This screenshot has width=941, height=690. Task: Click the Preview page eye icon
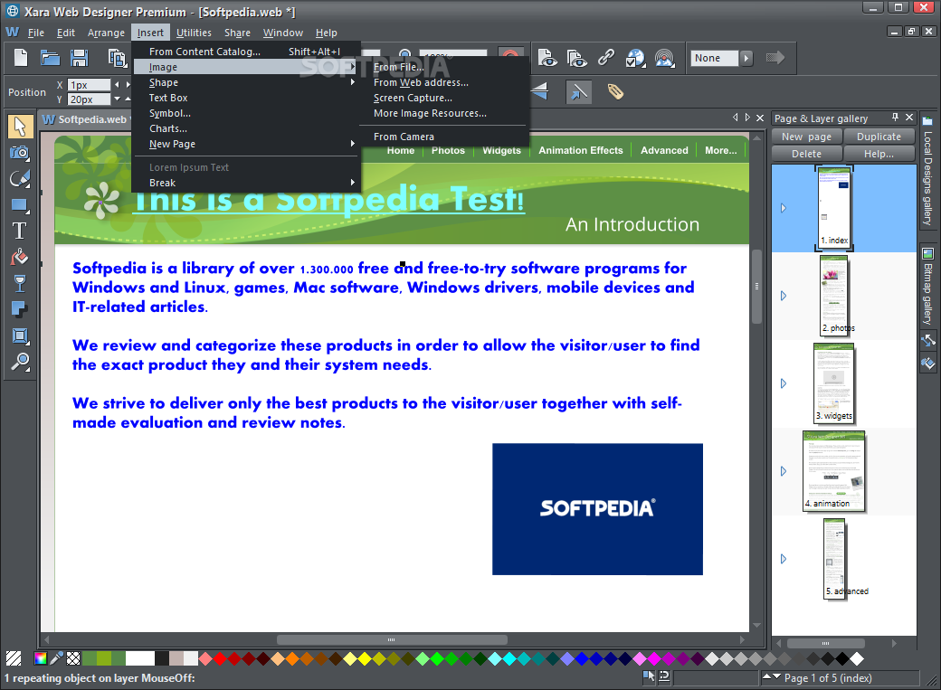(547, 58)
